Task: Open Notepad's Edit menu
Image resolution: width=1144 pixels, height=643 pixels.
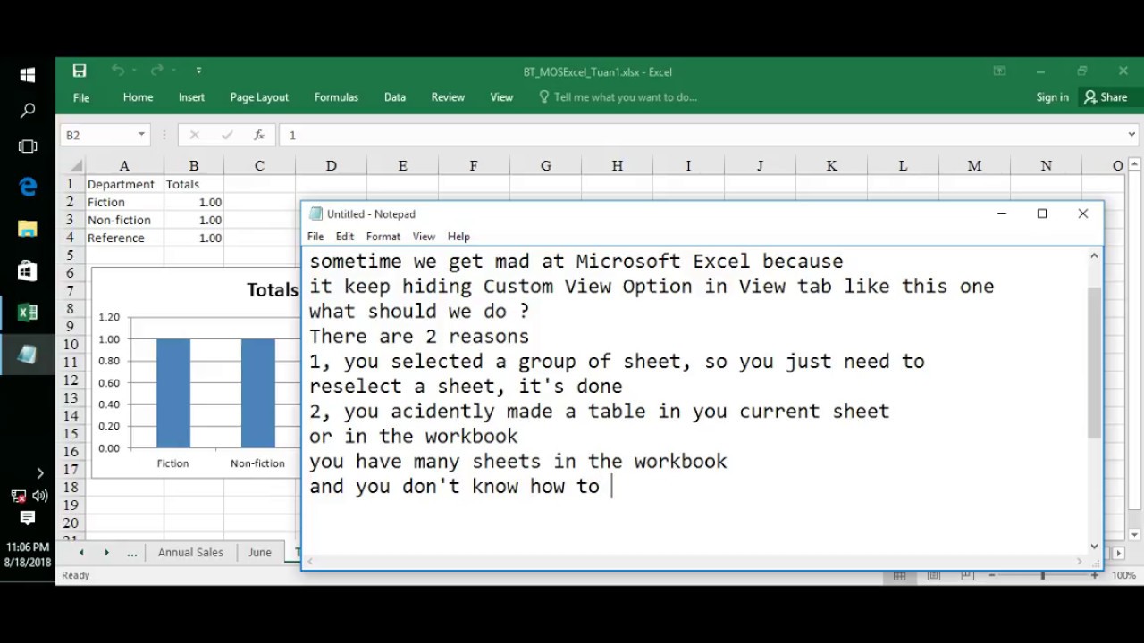Action: click(x=345, y=237)
